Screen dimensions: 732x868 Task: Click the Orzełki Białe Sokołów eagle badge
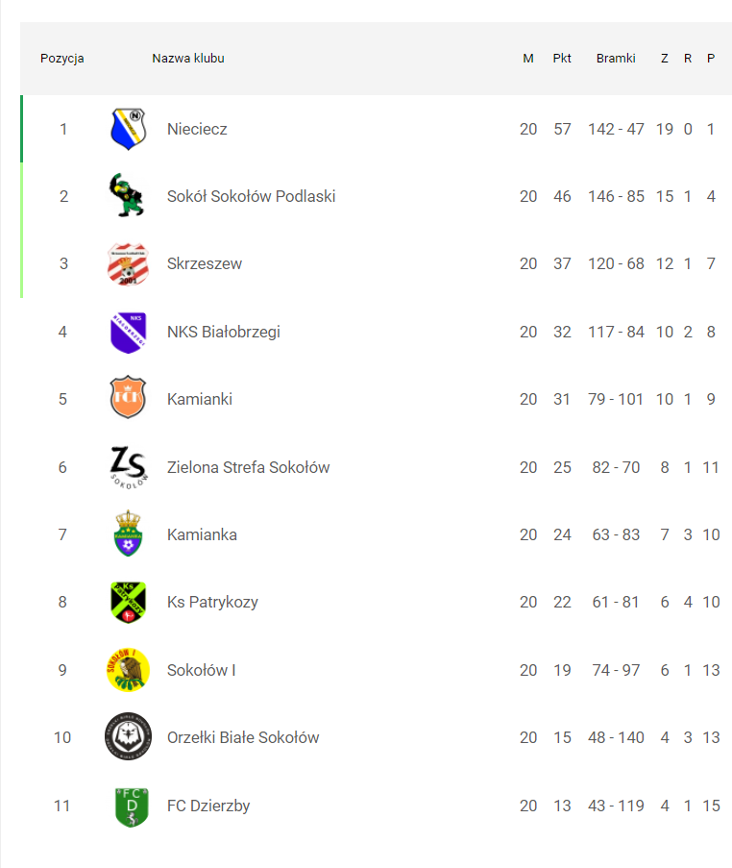(128, 736)
